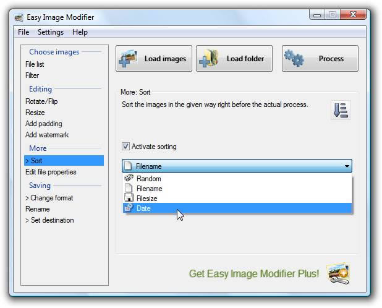Click the Load images picture icon
382x308 pixels.
pos(128,59)
